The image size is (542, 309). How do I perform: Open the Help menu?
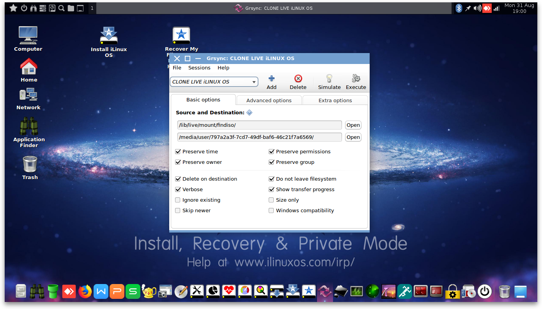coord(223,67)
